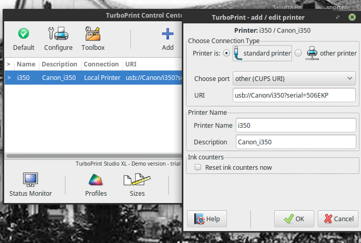Select i350 in printer list

tap(23, 77)
